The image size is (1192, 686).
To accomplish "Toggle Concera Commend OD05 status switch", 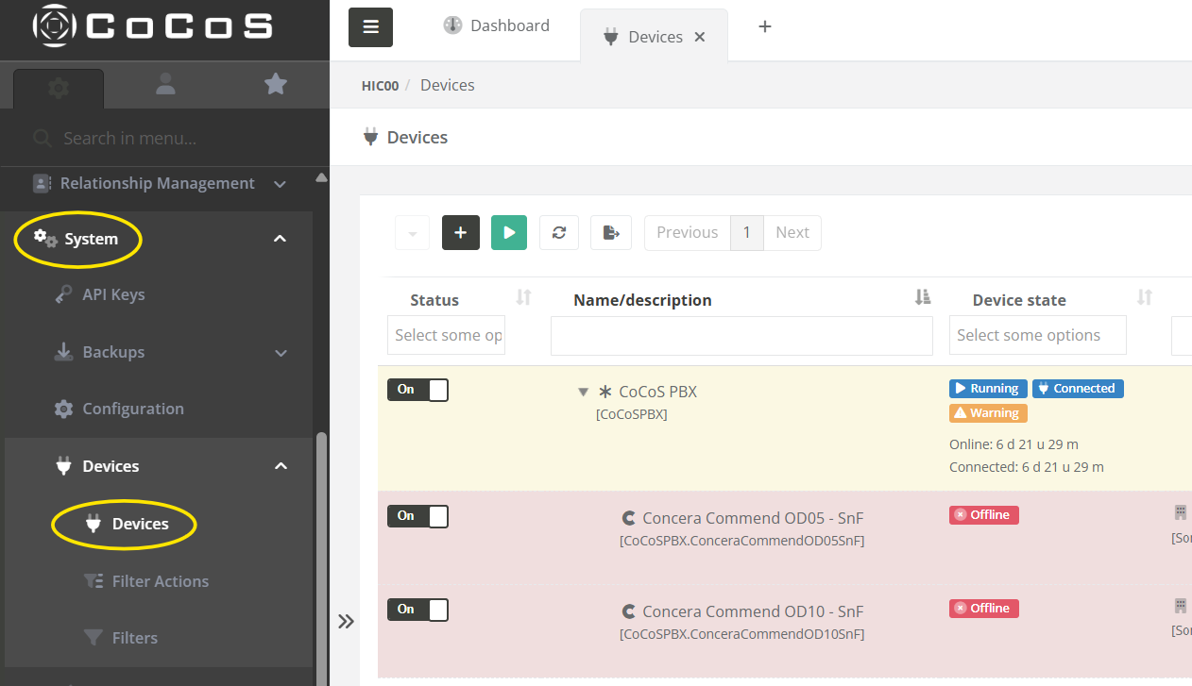I will tap(417, 516).
